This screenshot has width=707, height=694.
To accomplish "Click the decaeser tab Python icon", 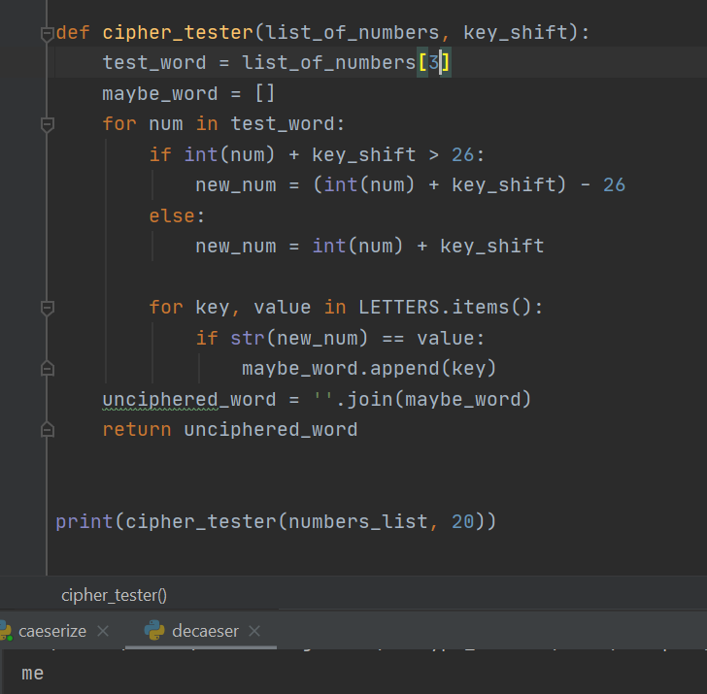I will click(154, 630).
